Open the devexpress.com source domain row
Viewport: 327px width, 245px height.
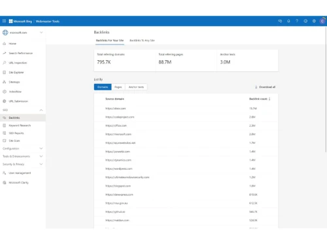click(186, 195)
